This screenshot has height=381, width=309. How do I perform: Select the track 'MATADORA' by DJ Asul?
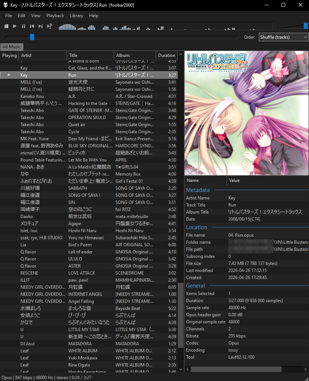coord(89,343)
